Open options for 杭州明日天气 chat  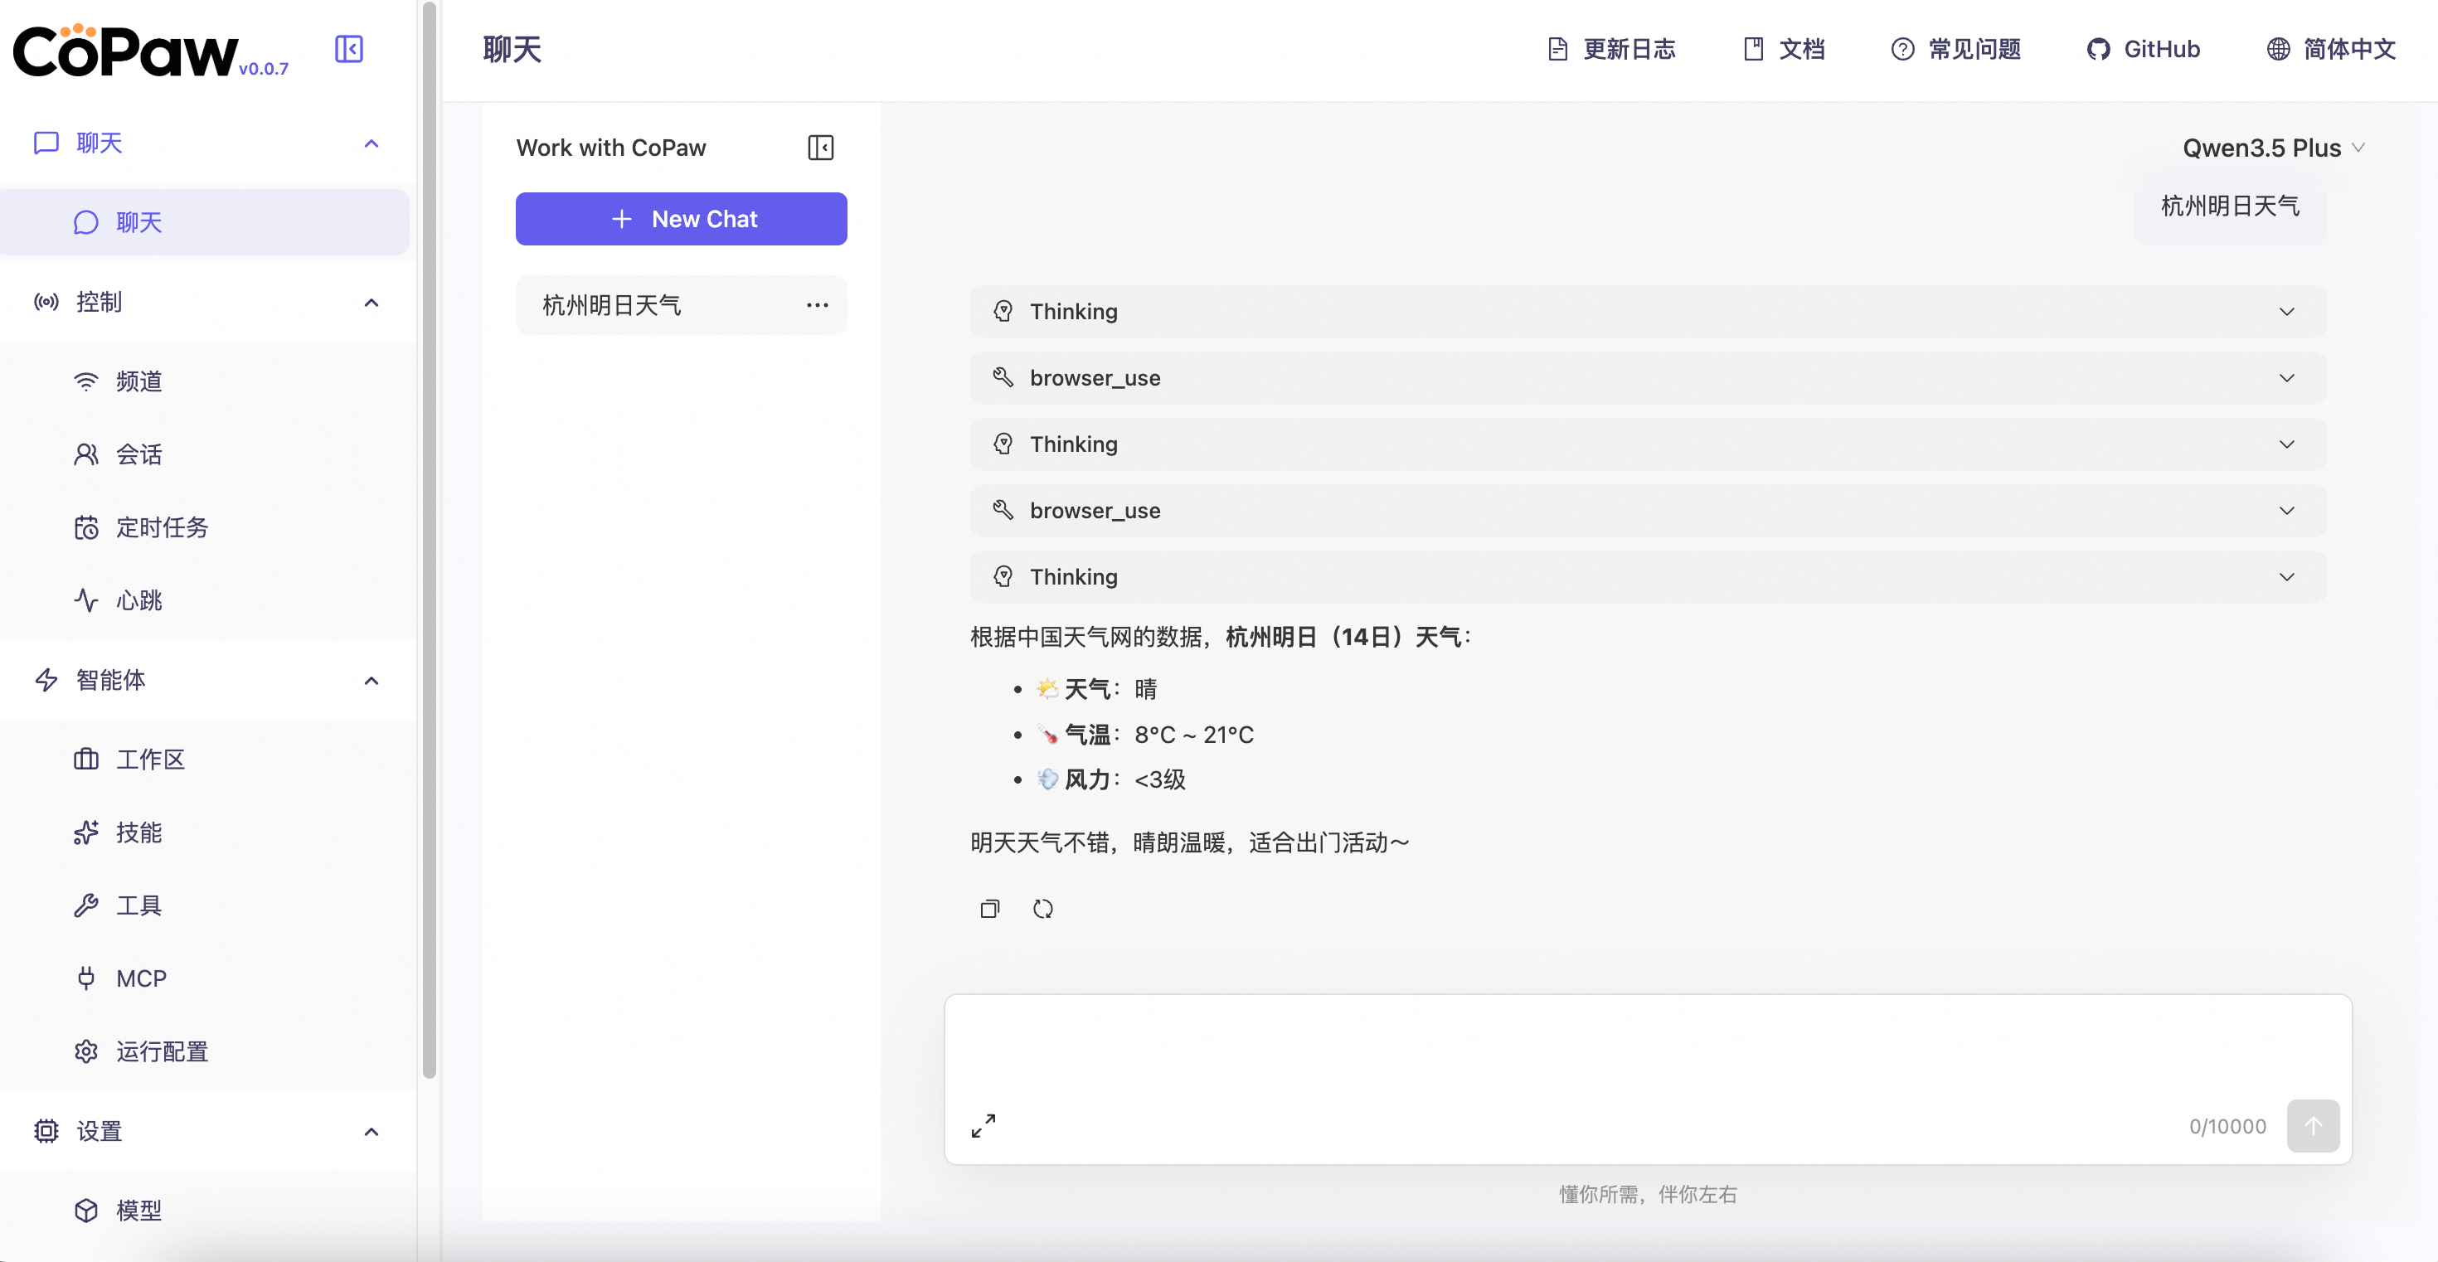coord(817,304)
